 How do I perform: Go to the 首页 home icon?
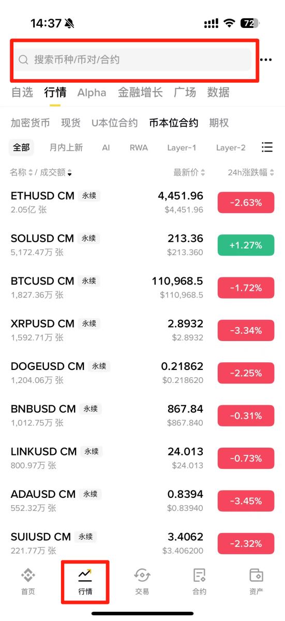point(28,582)
